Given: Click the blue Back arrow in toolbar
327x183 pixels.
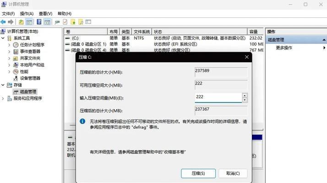Looking at the screenshot, I should [3, 22].
